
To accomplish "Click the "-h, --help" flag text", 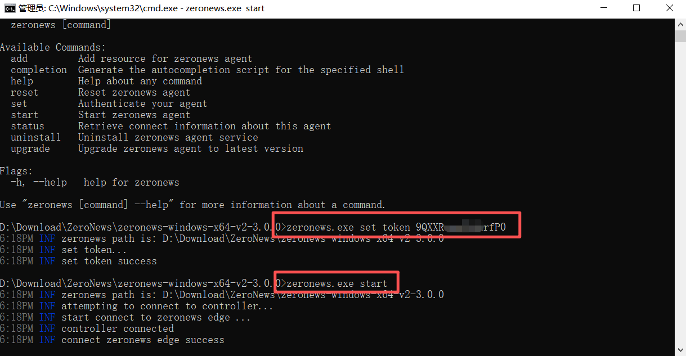I will (x=38, y=182).
